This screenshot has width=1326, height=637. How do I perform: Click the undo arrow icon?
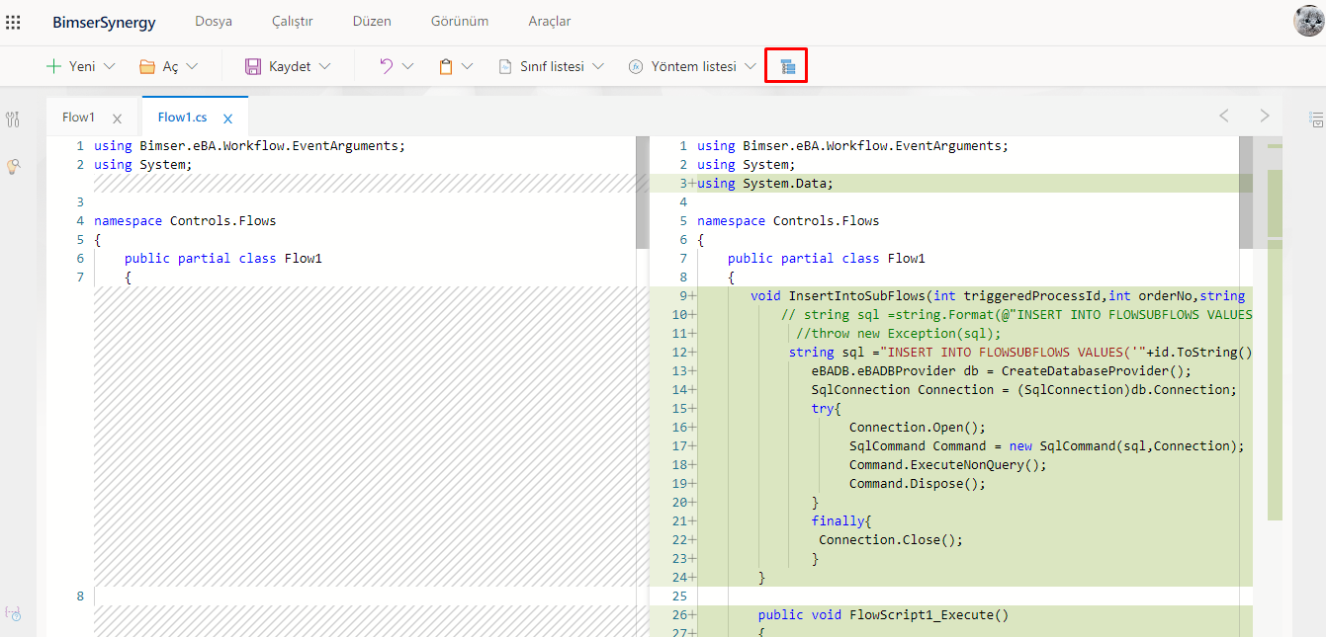(387, 66)
